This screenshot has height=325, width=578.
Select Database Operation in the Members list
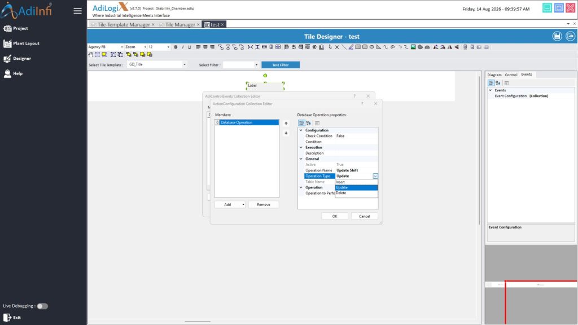point(247,122)
